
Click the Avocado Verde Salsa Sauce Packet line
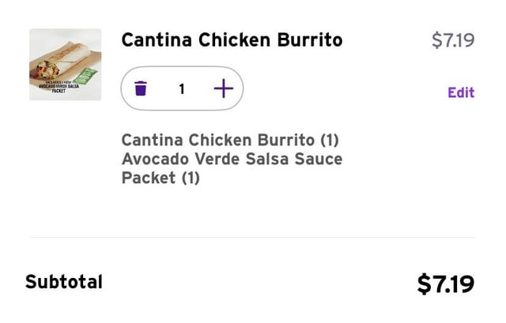[232, 159]
